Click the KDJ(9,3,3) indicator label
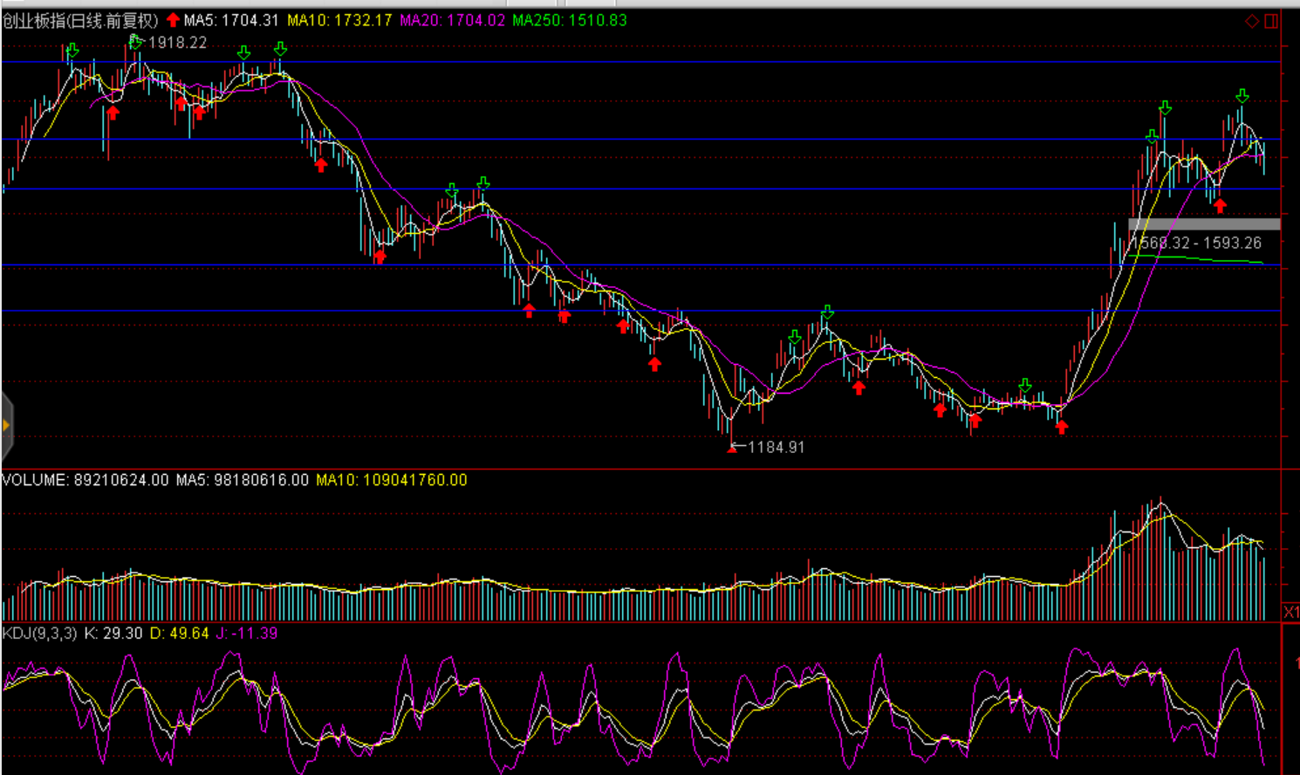1300x775 pixels. 39,633
